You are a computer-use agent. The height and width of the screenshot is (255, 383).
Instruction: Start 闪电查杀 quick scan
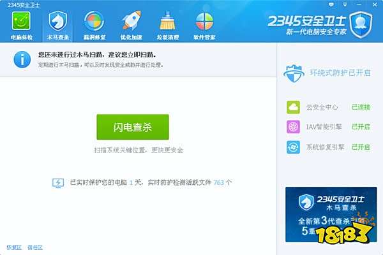[133, 127]
